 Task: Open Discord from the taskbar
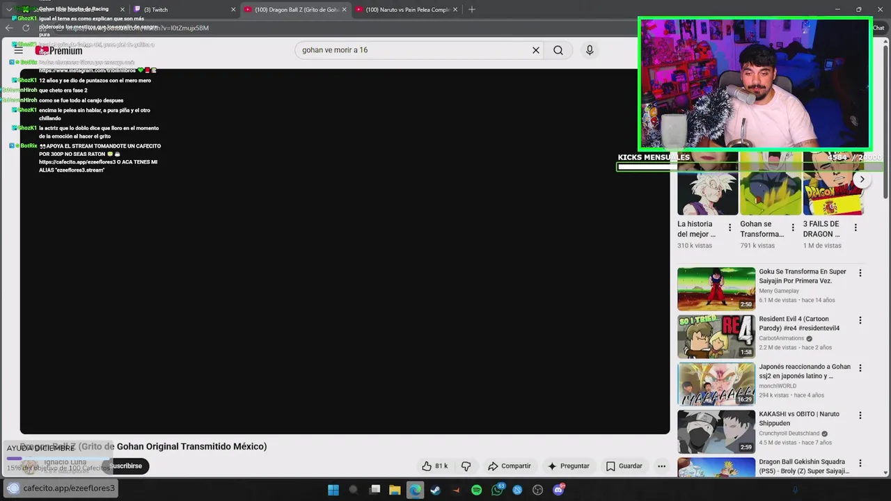tap(558, 490)
